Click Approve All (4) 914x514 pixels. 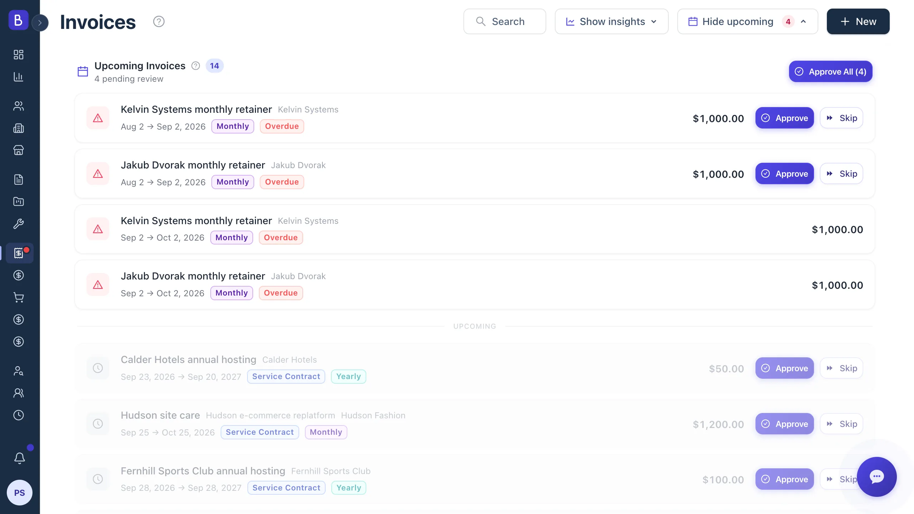(x=831, y=71)
